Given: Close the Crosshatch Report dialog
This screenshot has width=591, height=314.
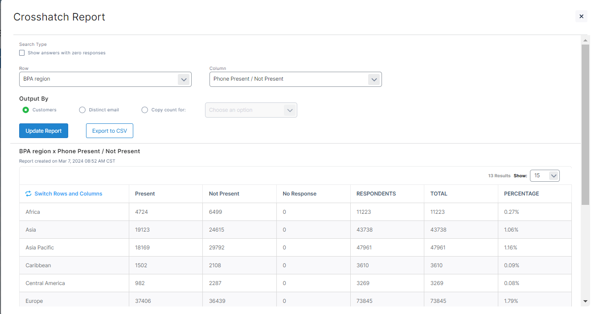Looking at the screenshot, I should tap(581, 16).
